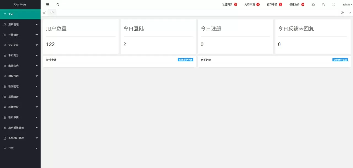Click the double-arrow tab scroll control
Viewport: 353px width, 168px height.
tap(342, 13)
